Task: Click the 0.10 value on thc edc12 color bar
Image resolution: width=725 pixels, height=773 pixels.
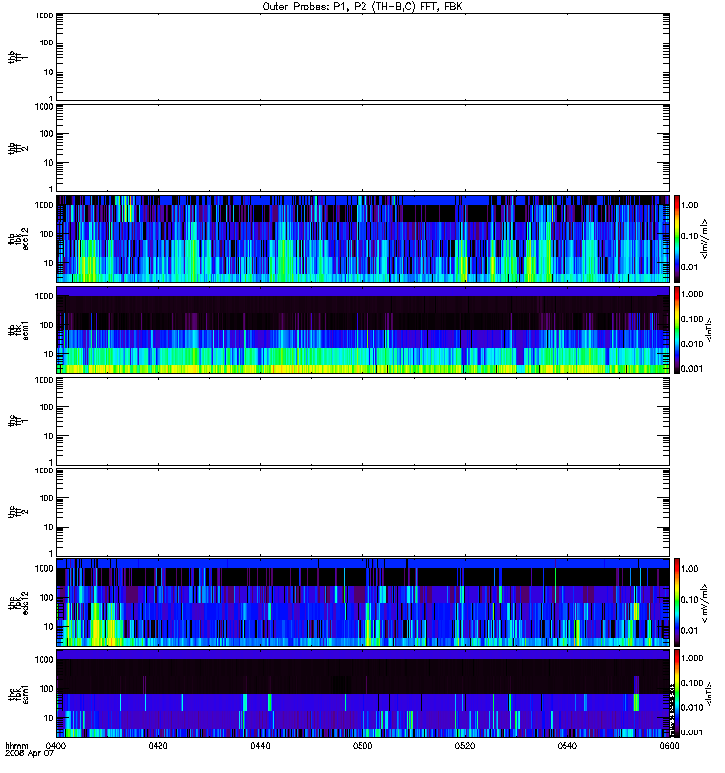Action: pyautogui.click(x=690, y=599)
